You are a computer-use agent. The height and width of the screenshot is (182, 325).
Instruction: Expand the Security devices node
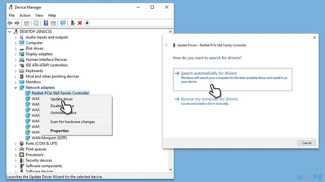pos(16,161)
